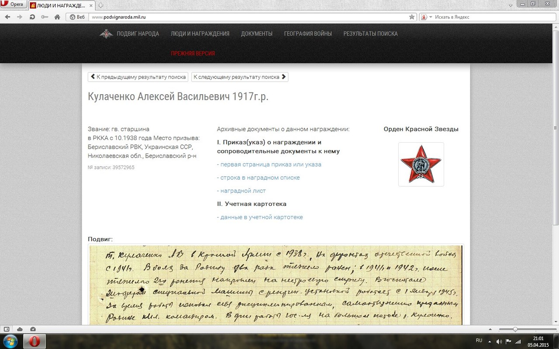Click the browser Back arrow
Viewport: 559px width, 349px height.
tap(7, 17)
